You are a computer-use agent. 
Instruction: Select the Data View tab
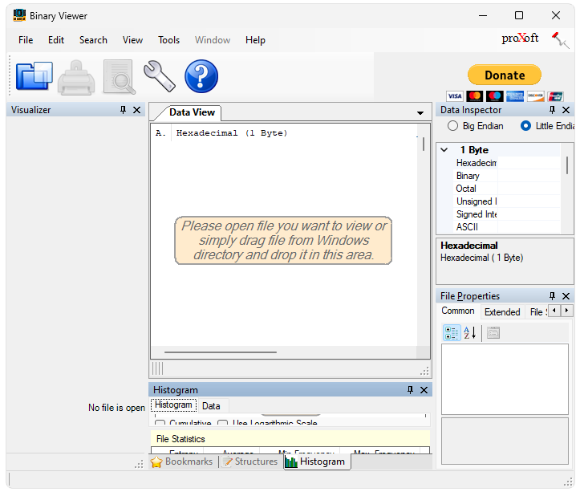(x=192, y=112)
